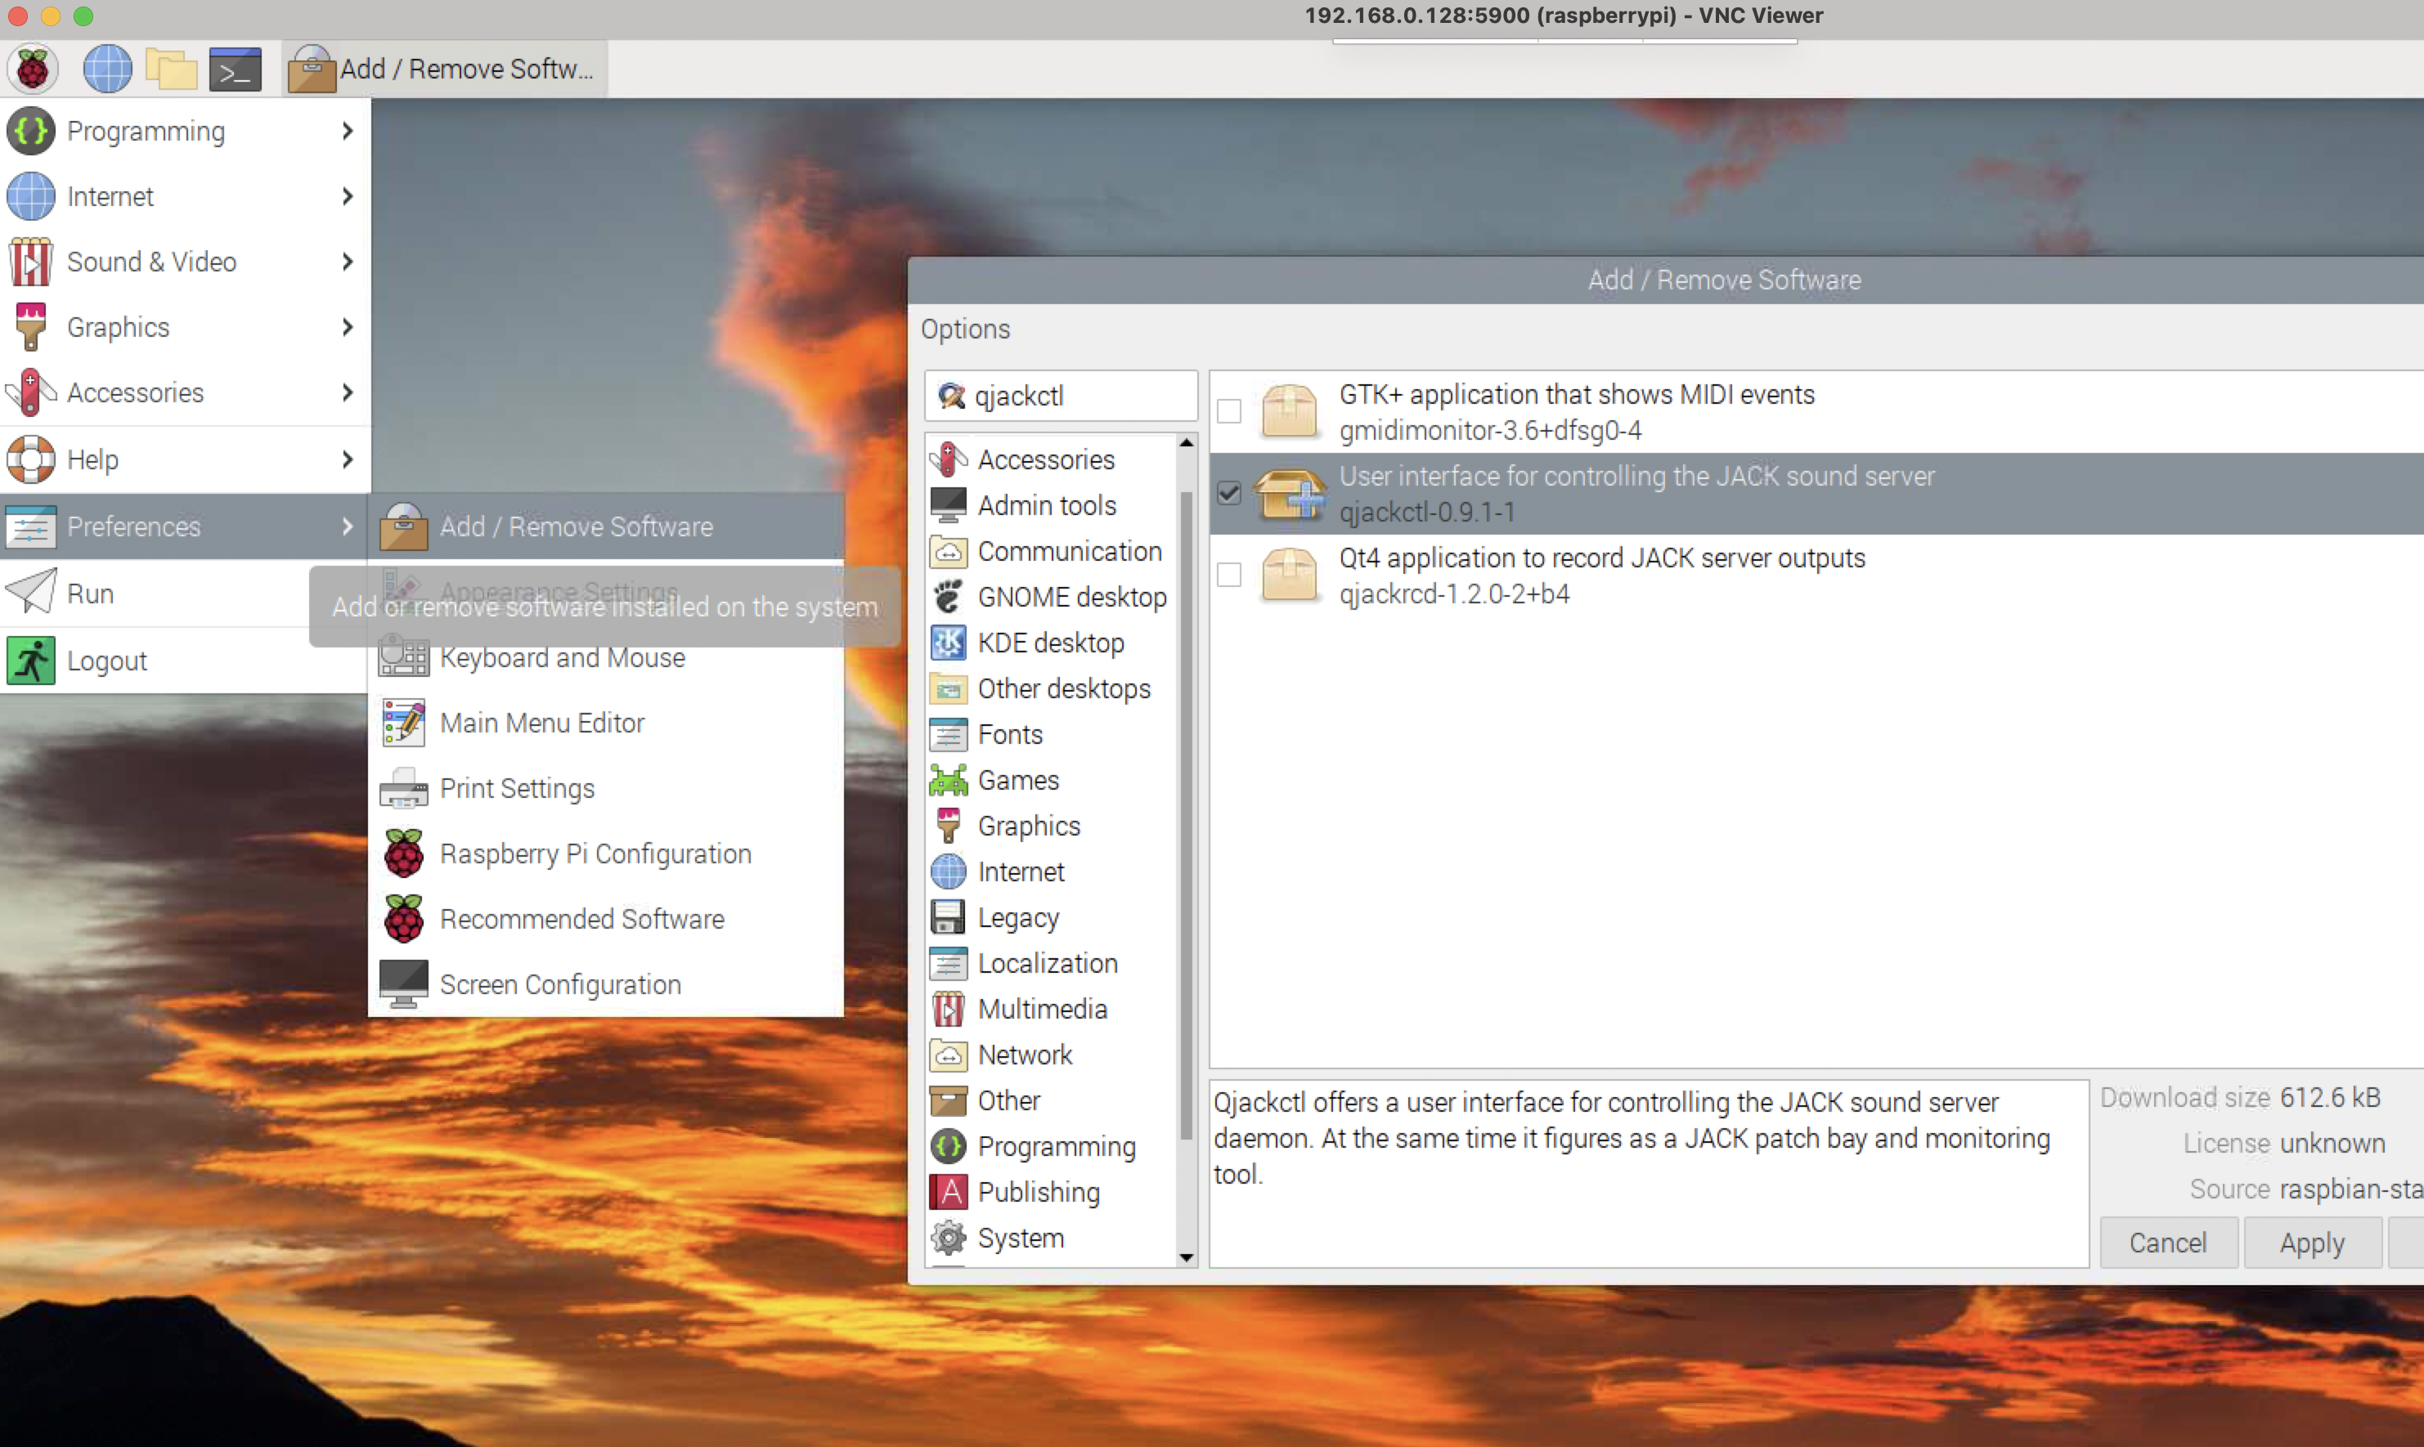The height and width of the screenshot is (1447, 2424).
Task: Click the category list vertical scrollbar thumb
Action: pyautogui.click(x=1186, y=814)
